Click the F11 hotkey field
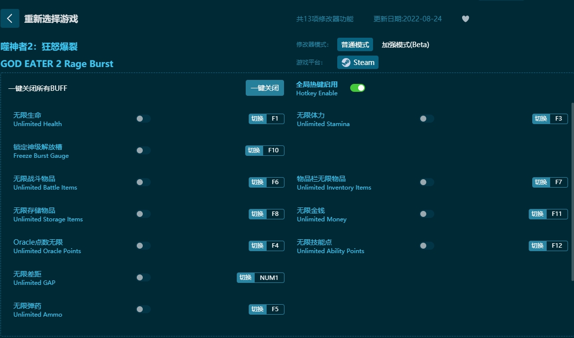Image resolution: width=574 pixels, height=338 pixels. 557,214
